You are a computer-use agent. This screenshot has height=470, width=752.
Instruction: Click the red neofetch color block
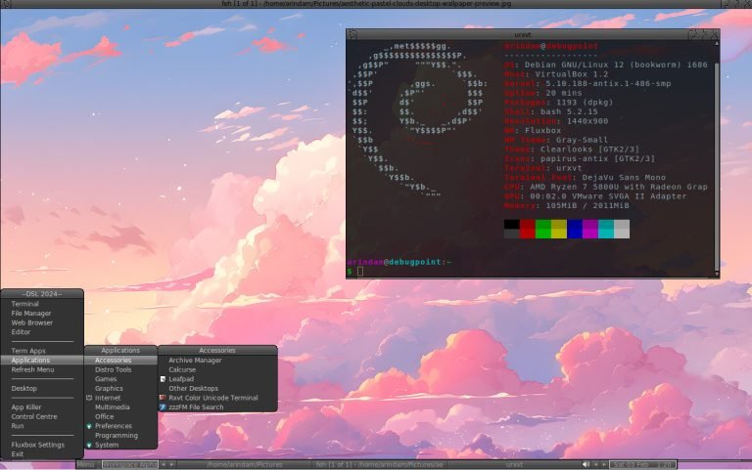pos(528,230)
